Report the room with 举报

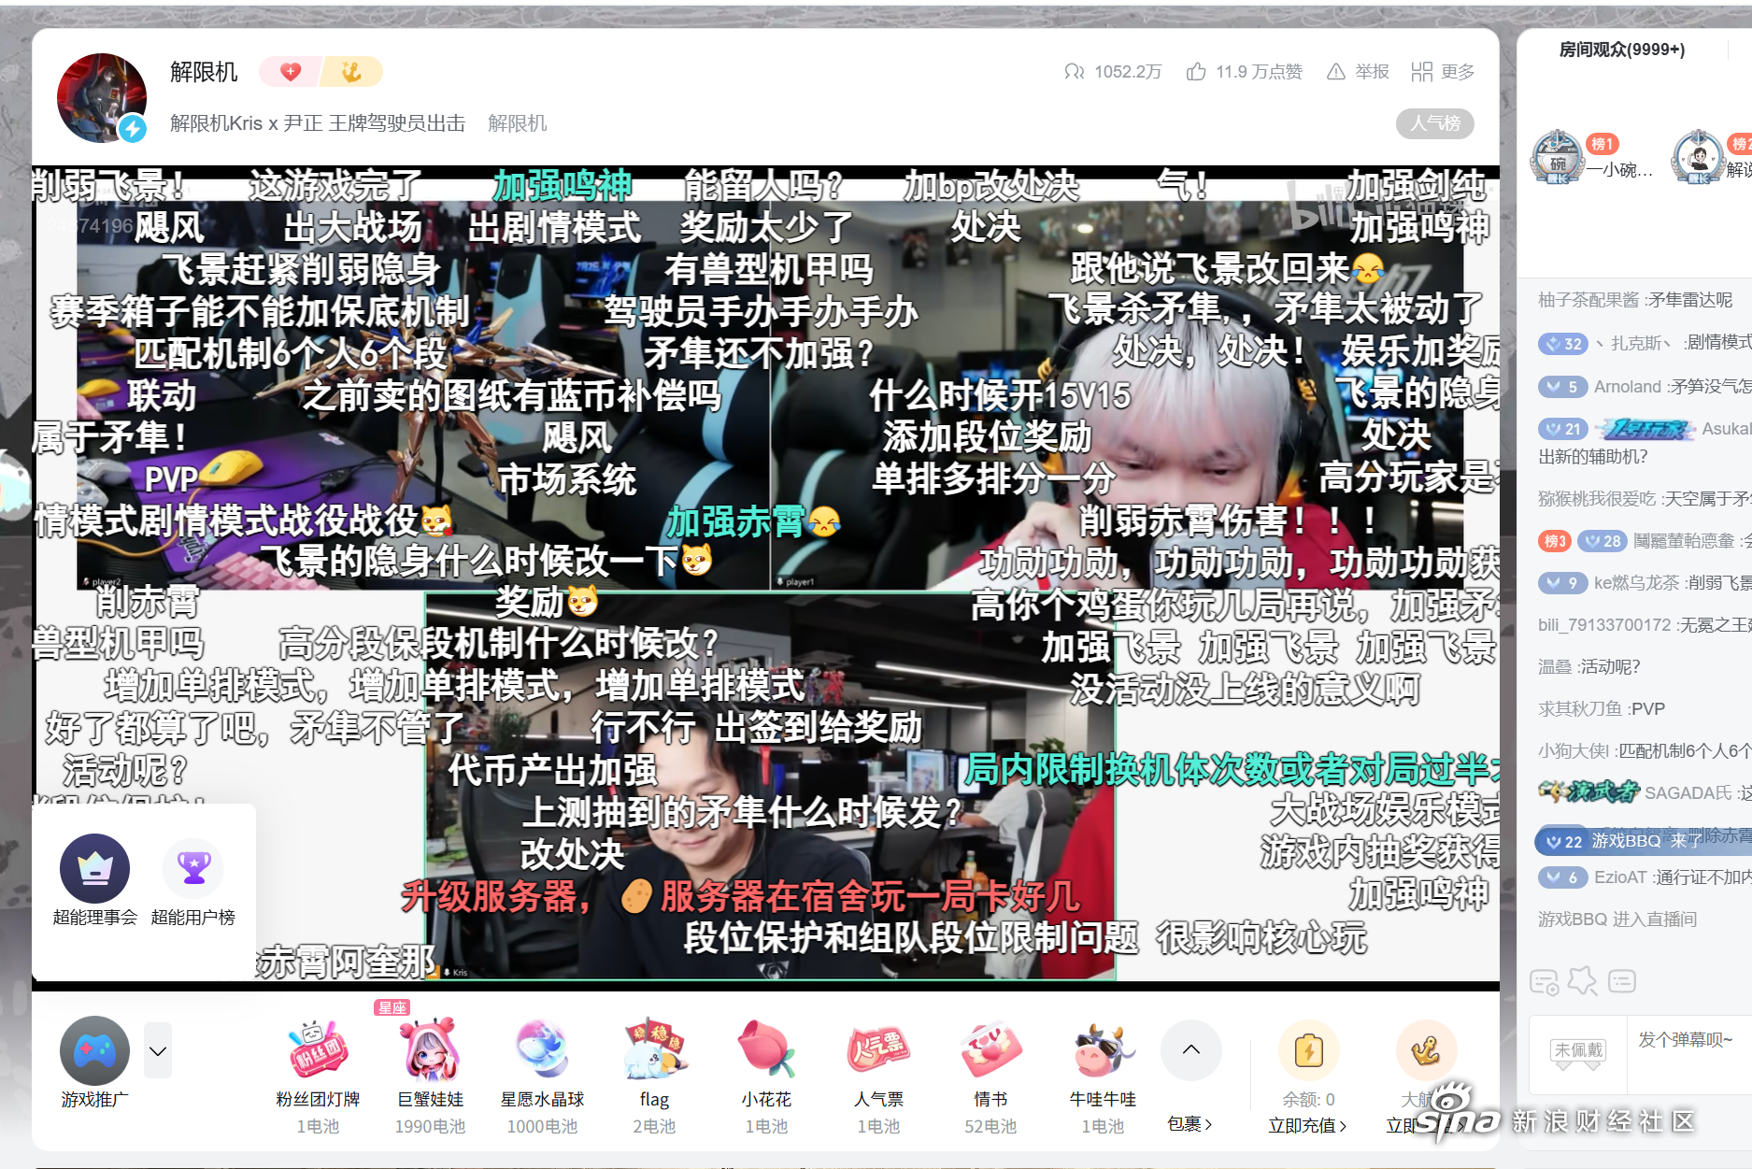coord(1358,72)
